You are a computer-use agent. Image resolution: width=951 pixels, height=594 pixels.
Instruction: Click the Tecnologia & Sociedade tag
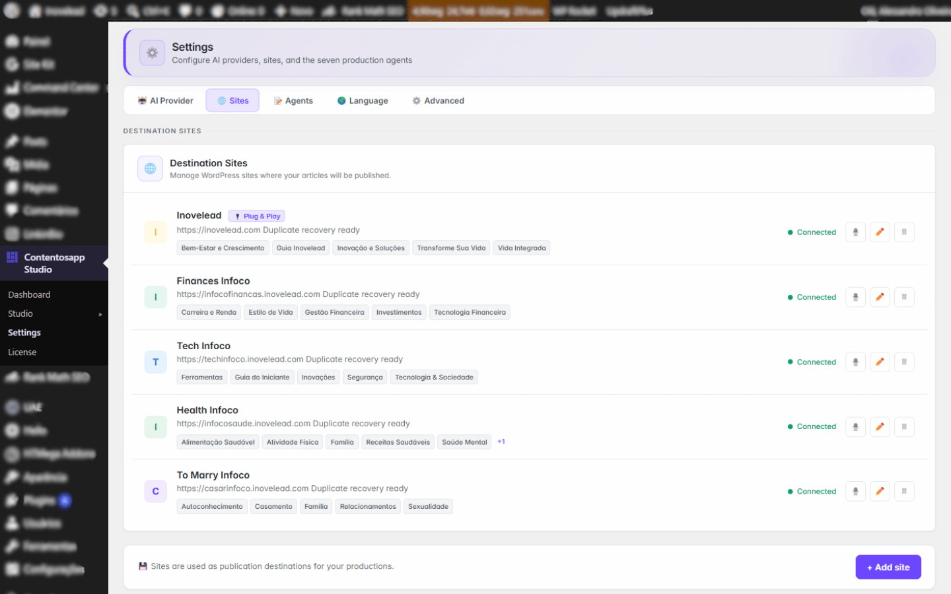click(434, 378)
